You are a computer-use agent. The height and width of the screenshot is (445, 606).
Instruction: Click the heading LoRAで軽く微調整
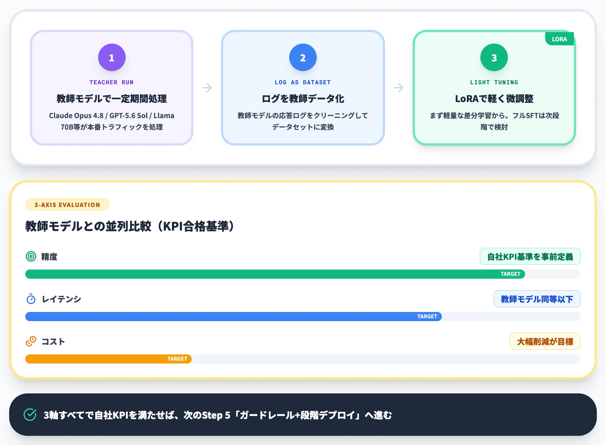coord(494,99)
